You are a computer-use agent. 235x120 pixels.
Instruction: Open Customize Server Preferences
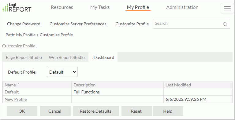78,24
